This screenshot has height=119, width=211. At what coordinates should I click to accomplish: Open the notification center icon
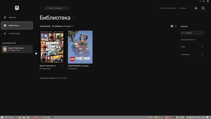click(207, 117)
